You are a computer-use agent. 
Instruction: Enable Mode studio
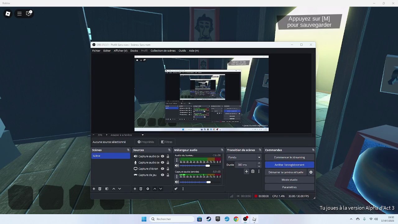(289, 180)
